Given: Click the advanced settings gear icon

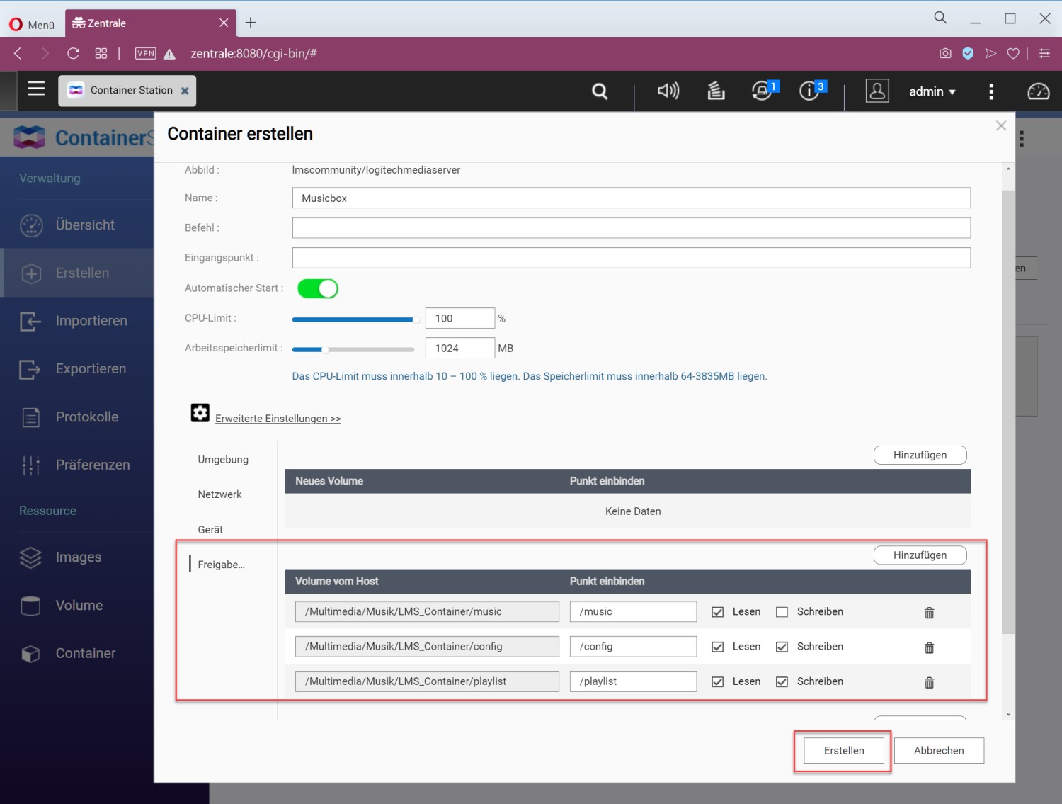Looking at the screenshot, I should pyautogui.click(x=200, y=412).
